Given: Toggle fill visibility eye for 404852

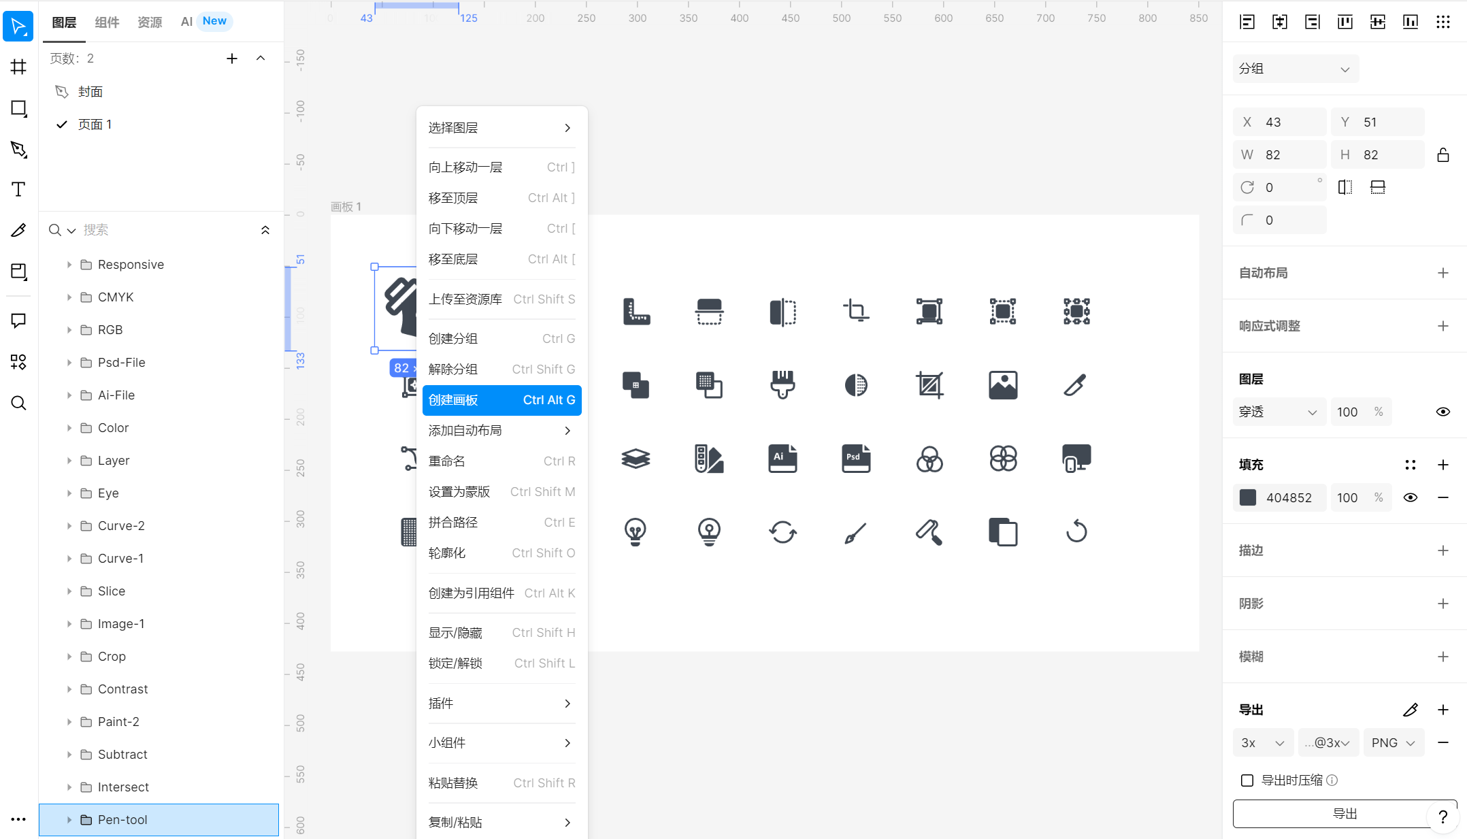Looking at the screenshot, I should 1411,497.
